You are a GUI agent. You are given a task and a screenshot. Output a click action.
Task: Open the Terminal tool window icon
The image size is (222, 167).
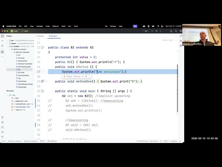click(2, 127)
